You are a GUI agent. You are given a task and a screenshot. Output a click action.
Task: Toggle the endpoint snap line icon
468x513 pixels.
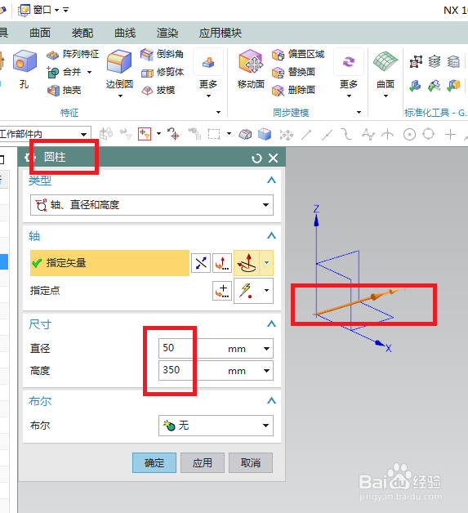[306, 135]
